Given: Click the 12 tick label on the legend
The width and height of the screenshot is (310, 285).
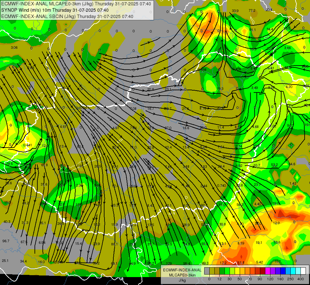Looking at the screenshot, I should (219, 279).
